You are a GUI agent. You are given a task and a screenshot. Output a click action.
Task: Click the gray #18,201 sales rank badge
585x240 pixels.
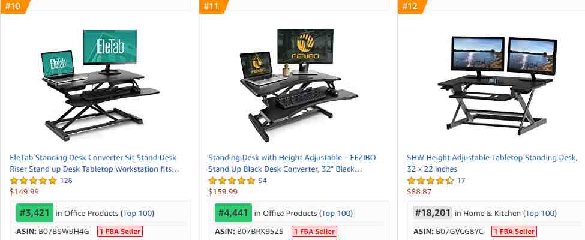tap(433, 213)
